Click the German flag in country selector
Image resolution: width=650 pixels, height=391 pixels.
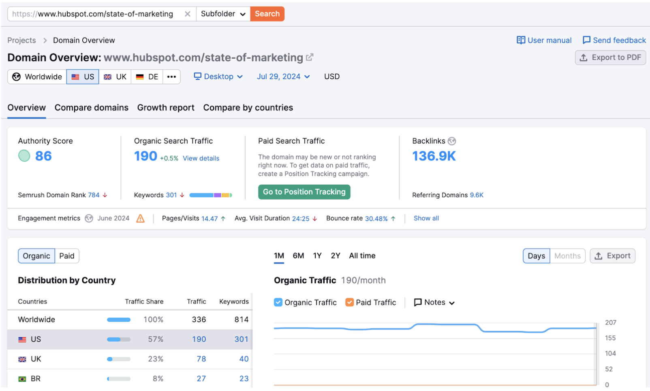point(140,77)
